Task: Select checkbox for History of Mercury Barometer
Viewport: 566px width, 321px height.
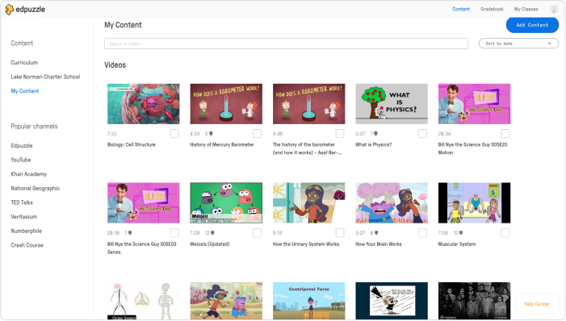Action: (257, 133)
